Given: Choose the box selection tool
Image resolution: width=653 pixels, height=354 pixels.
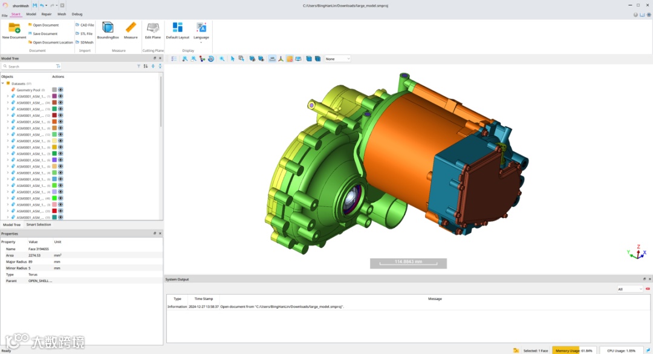Looking at the screenshot, I should [241, 59].
